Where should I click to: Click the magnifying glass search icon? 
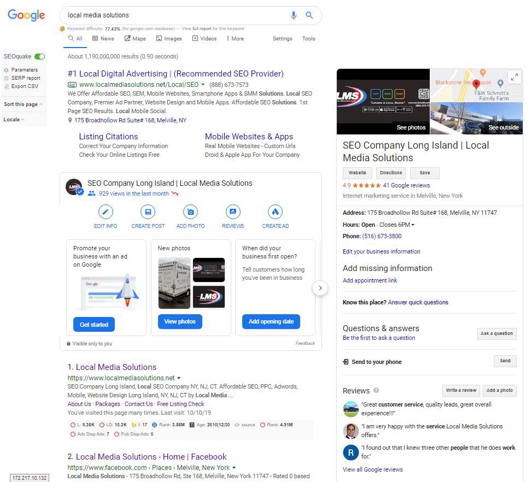[x=309, y=15]
